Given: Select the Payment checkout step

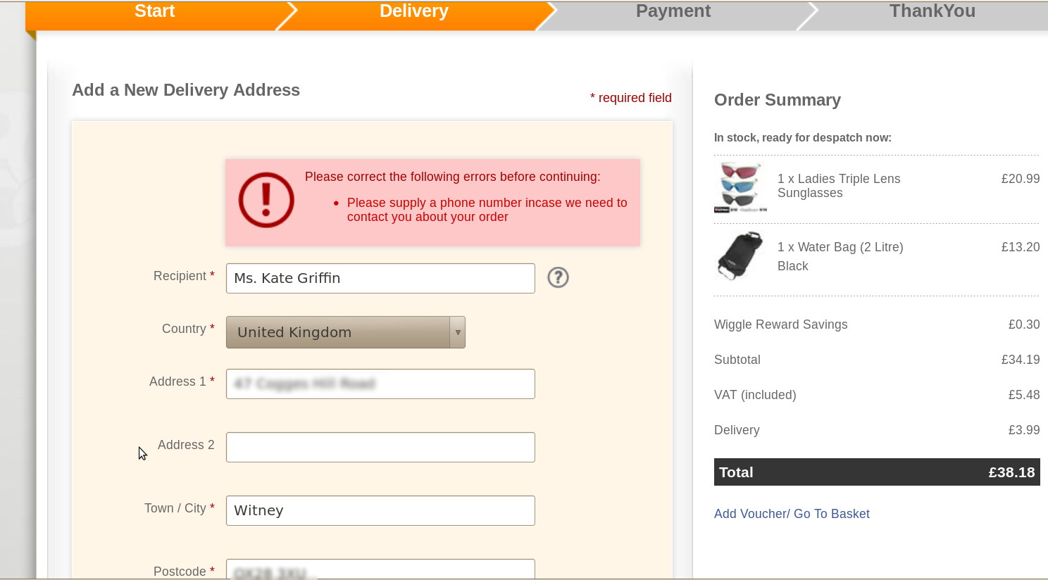Looking at the screenshot, I should pyautogui.click(x=673, y=13).
